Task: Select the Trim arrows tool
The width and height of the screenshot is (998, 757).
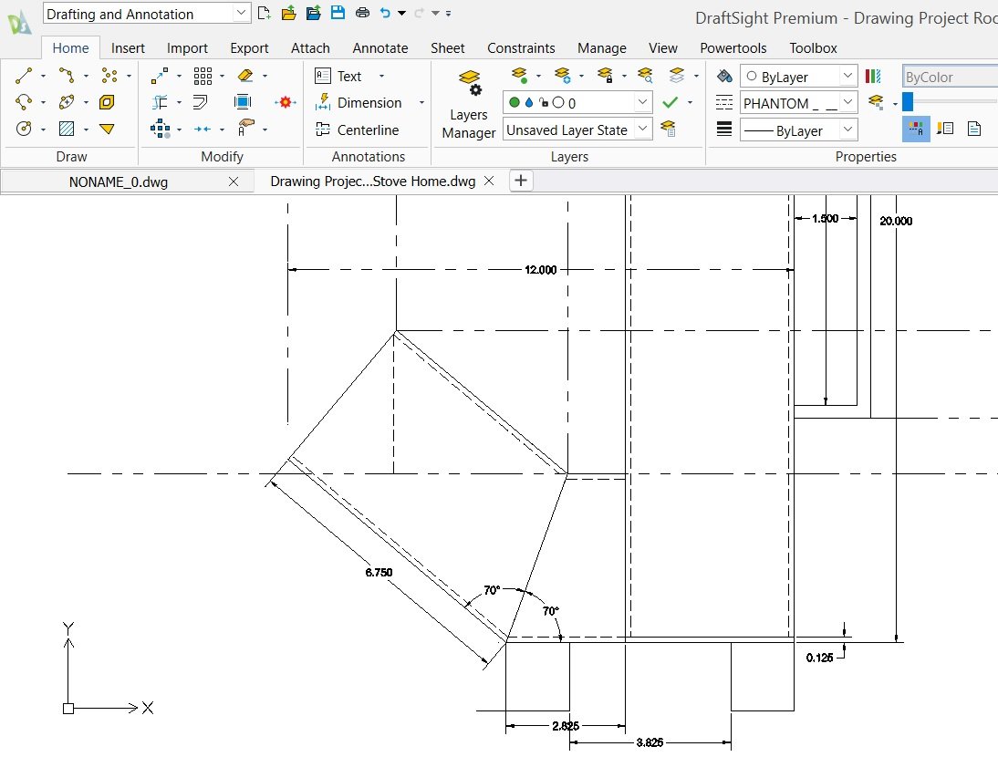Action: [x=203, y=130]
